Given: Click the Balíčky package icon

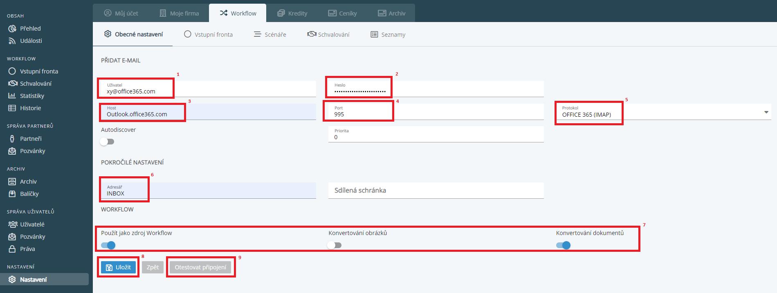Looking at the screenshot, I should pos(12,194).
